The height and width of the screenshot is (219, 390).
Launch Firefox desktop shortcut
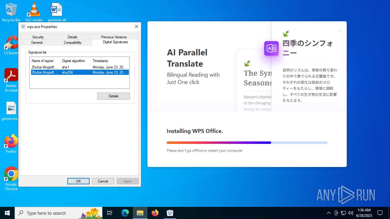point(11,144)
